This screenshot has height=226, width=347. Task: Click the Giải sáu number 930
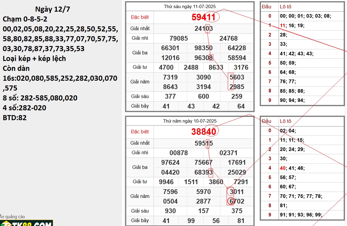(x=170, y=211)
